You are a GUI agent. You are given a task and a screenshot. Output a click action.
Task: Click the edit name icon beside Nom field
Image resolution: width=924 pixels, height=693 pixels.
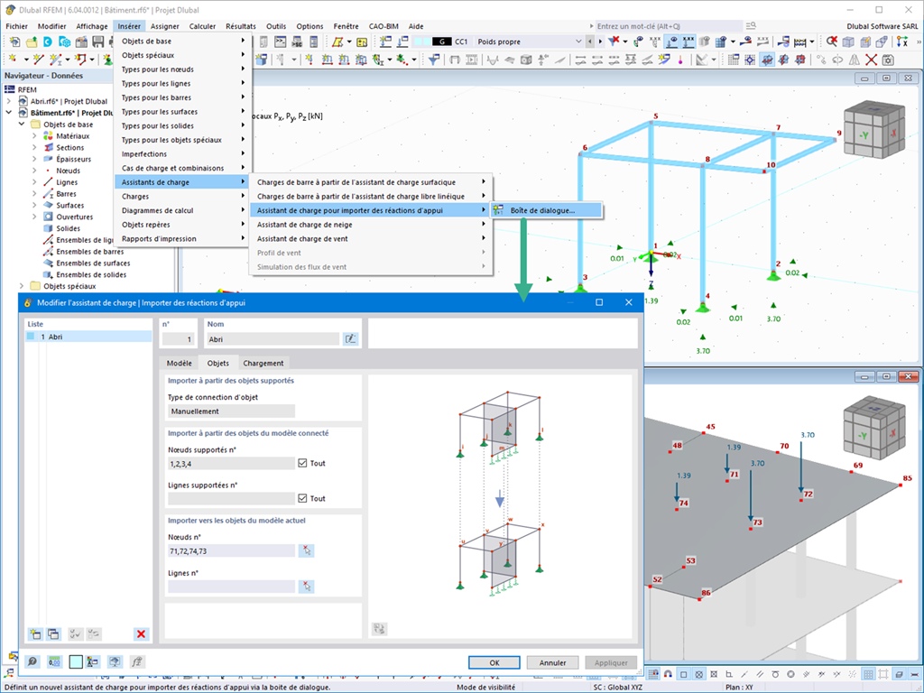(x=351, y=339)
